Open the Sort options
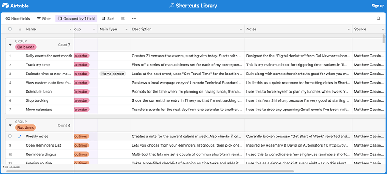The image size is (387, 174). (x=108, y=18)
